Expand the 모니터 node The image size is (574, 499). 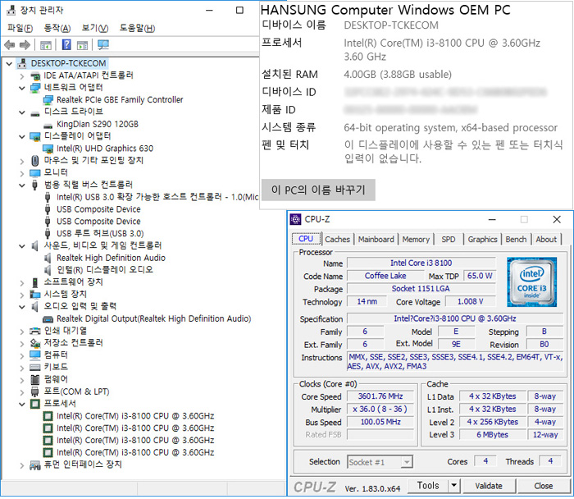click(22, 173)
